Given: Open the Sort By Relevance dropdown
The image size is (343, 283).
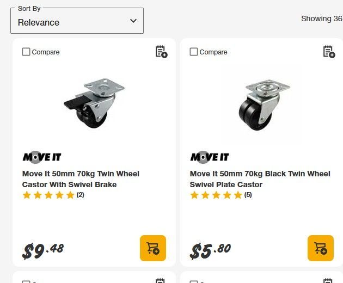Looking at the screenshot, I should (x=77, y=22).
